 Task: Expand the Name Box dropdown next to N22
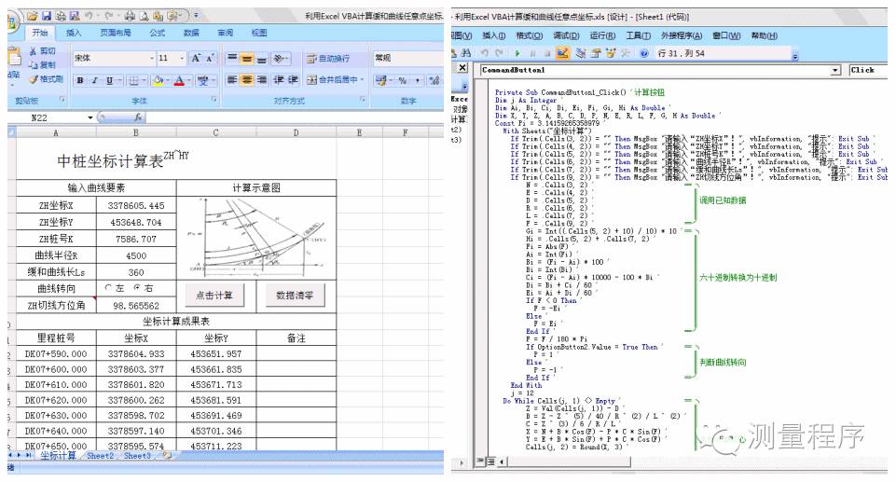(x=90, y=117)
